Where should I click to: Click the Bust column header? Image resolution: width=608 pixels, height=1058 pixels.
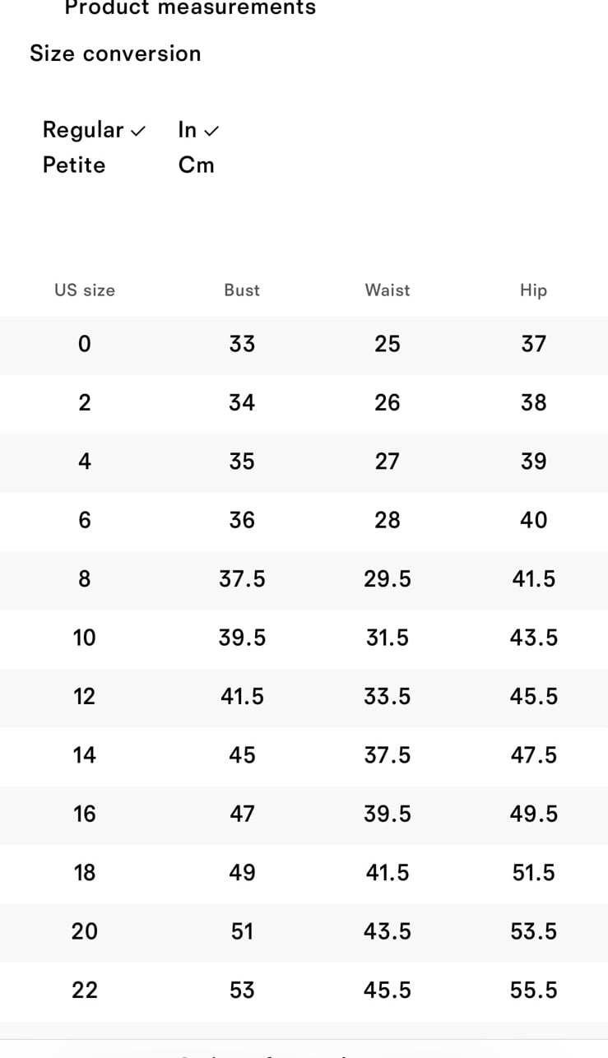(x=242, y=290)
